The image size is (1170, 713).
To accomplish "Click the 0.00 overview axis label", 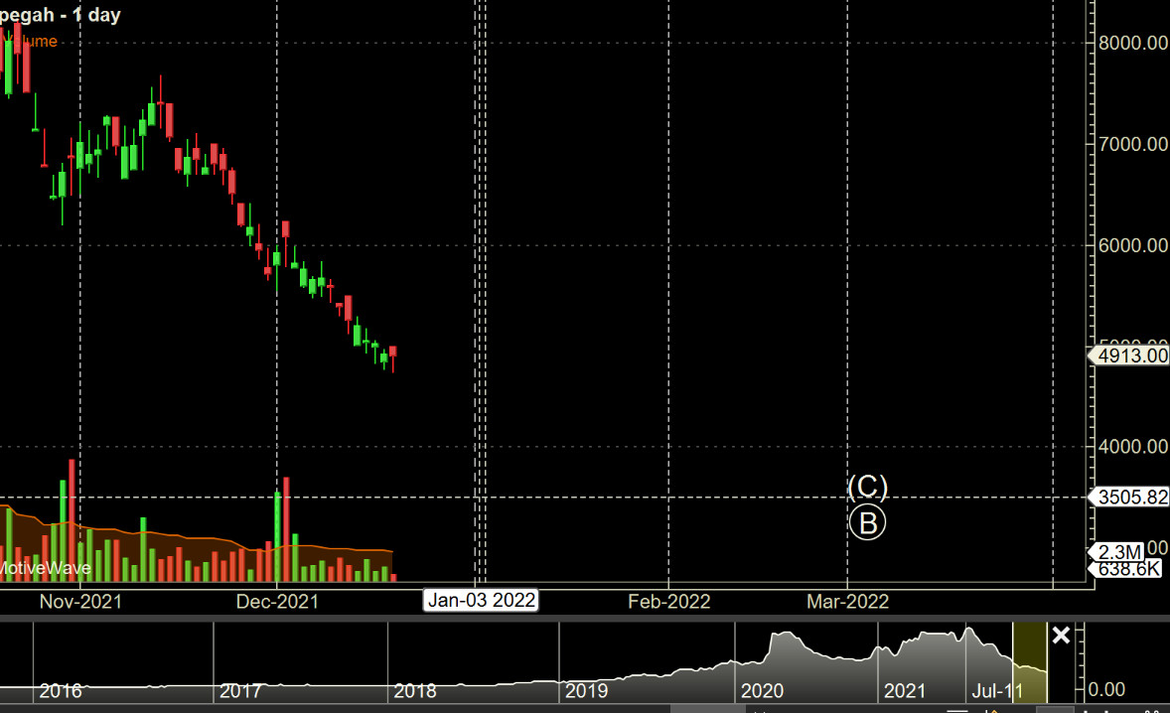I will tap(1106, 689).
